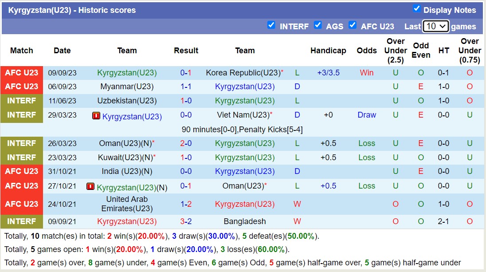Click the Uzbekistan(U23) team name
This screenshot has height=272, width=486.
point(127,100)
